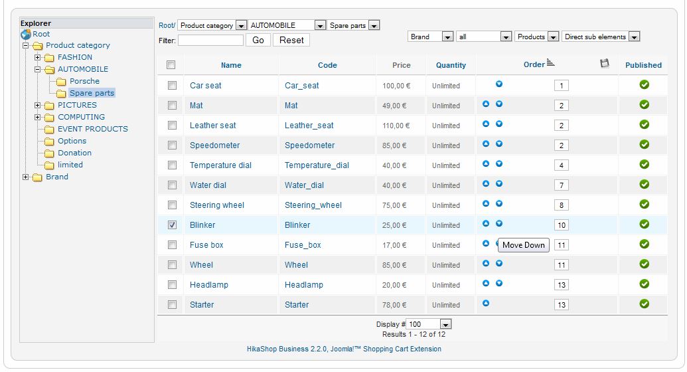Click the Reset filter button
This screenshot has width=687, height=372.
click(291, 40)
